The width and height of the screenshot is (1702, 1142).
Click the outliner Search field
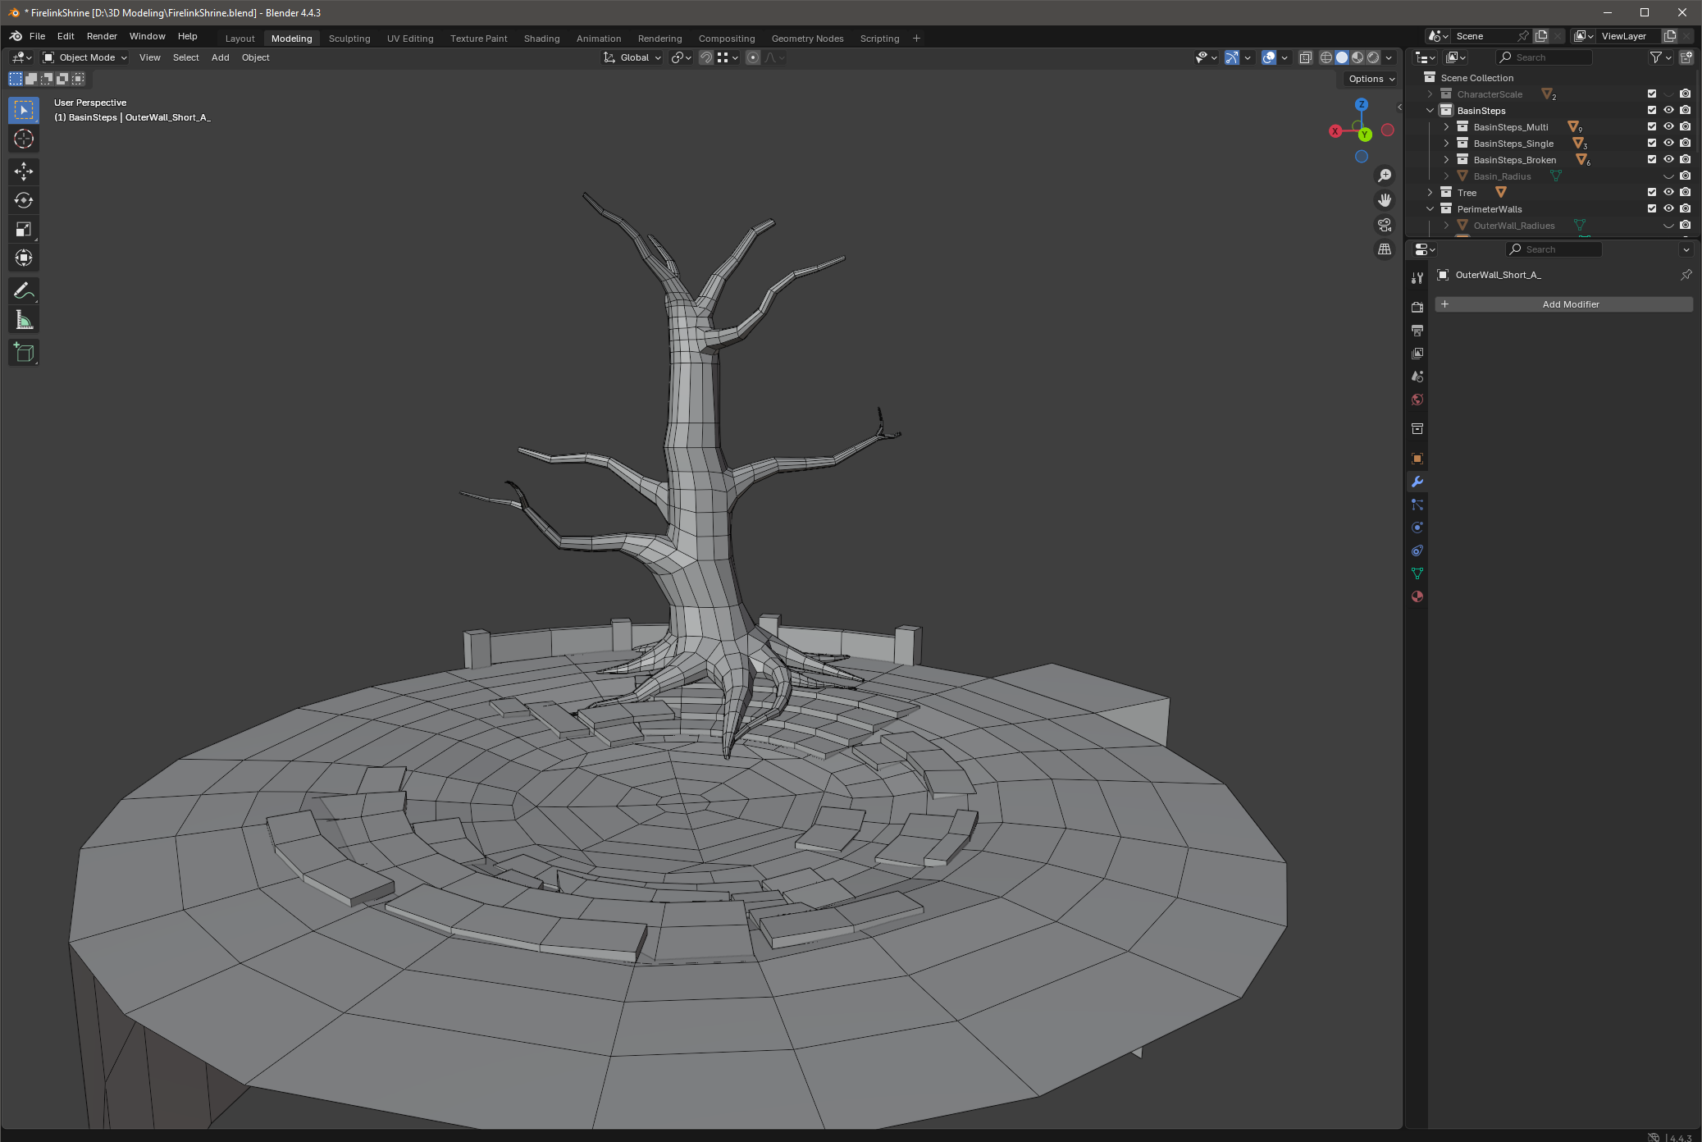click(1545, 57)
